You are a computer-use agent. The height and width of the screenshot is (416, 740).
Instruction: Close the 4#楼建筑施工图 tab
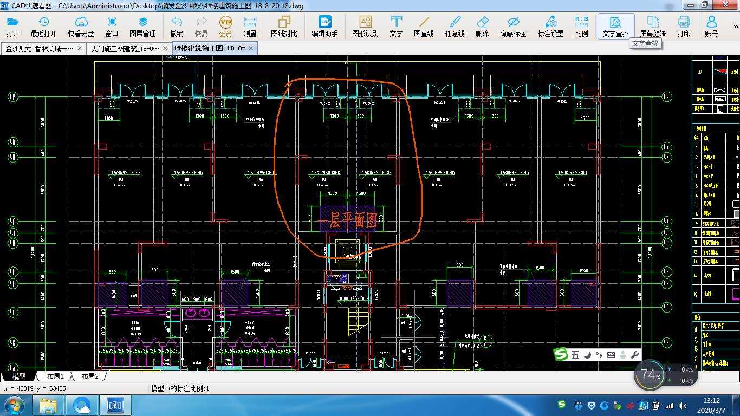pos(251,48)
